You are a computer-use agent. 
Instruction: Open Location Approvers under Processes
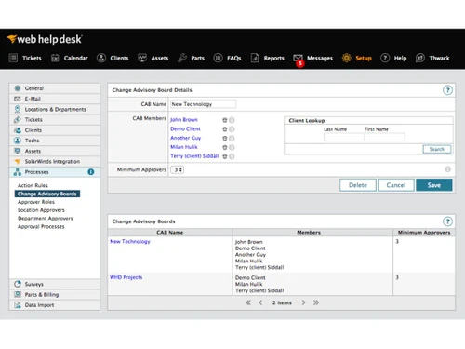(x=41, y=210)
